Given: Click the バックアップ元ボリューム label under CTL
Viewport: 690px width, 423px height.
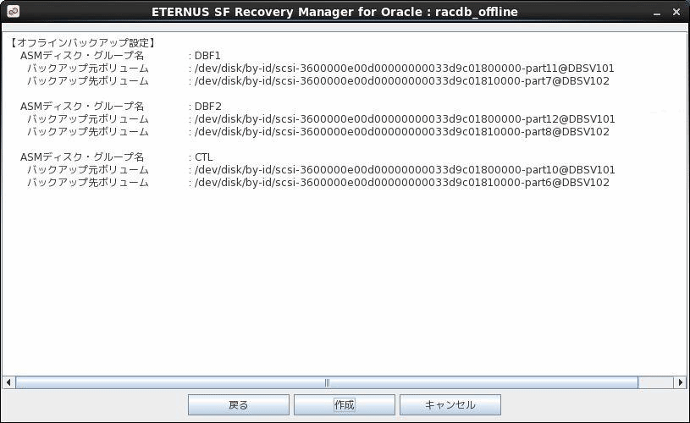Looking at the screenshot, I should 88,170.
